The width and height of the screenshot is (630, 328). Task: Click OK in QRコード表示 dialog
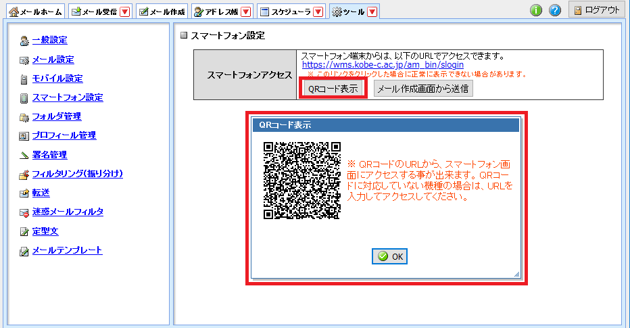pos(390,256)
